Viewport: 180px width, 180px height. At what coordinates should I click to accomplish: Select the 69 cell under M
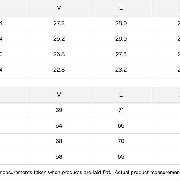coord(59,110)
